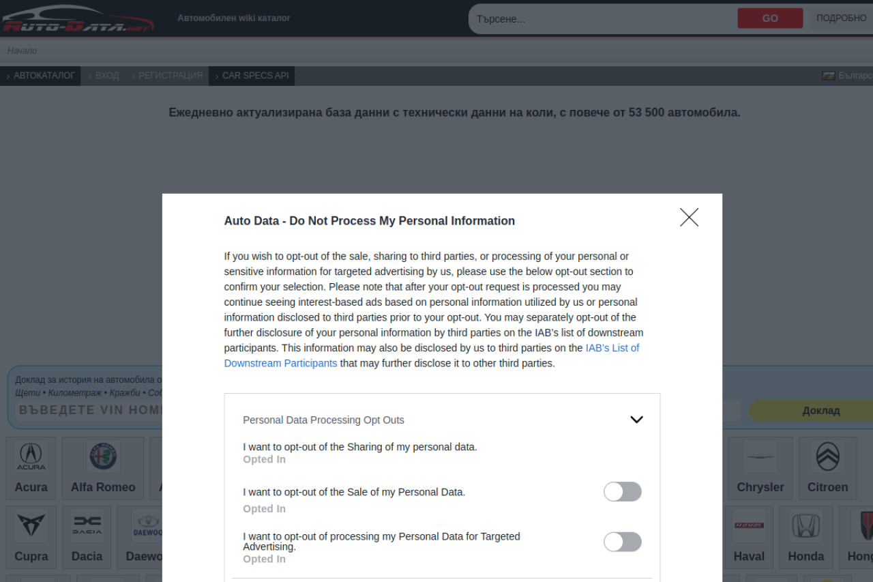
Task: Click the Haval brand logo
Action: click(749, 525)
